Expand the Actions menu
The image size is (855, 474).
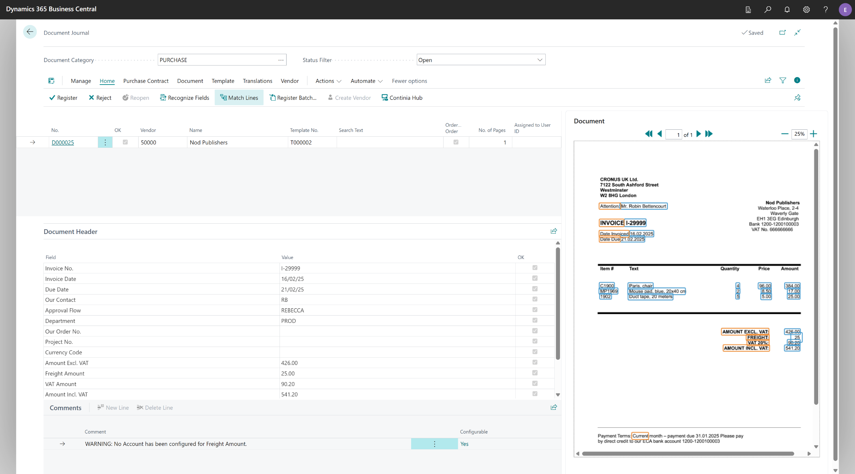click(x=328, y=81)
